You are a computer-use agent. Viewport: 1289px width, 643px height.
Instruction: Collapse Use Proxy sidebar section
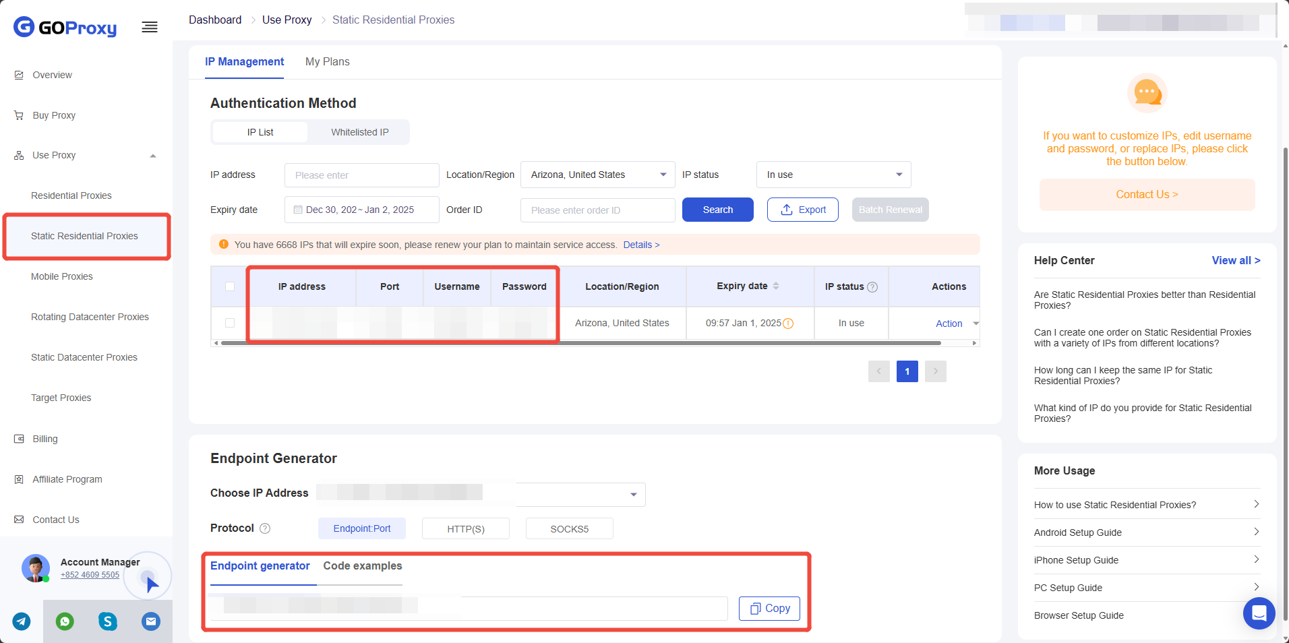[153, 156]
